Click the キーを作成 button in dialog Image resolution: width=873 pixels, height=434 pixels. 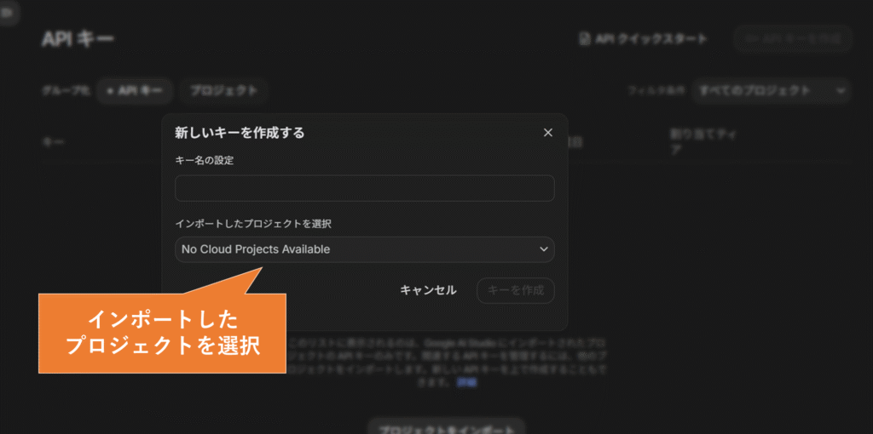[516, 290]
